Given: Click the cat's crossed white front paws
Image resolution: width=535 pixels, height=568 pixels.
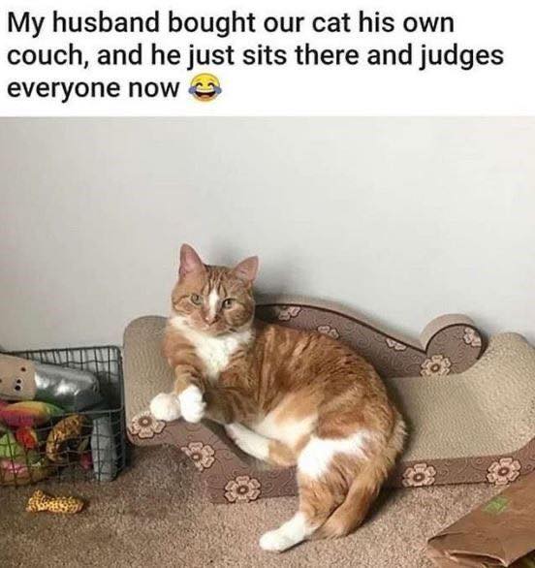Looking at the screenshot, I should [178, 403].
